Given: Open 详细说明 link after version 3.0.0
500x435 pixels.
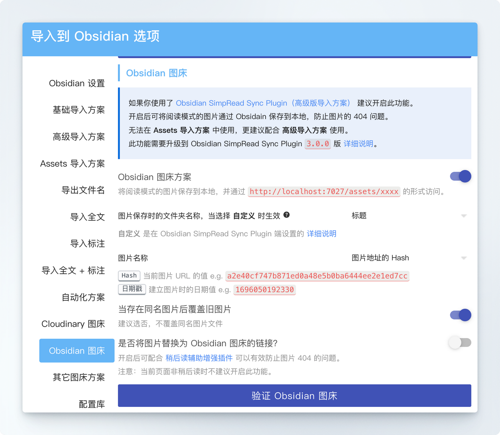Looking at the screenshot, I should [358, 144].
